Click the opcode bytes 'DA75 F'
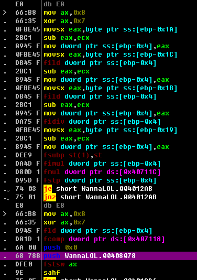This screenshot has width=197, height=280. (28, 122)
